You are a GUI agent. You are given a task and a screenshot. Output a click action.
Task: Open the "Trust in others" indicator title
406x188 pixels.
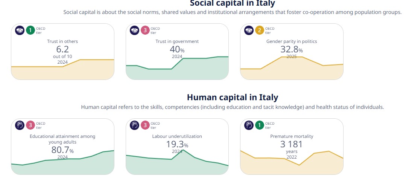(x=62, y=41)
